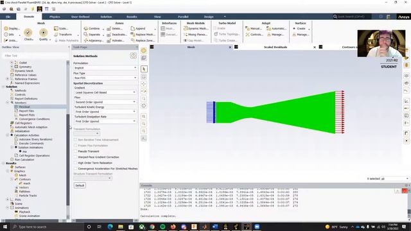Viewport: 411px width, 231px height.
Task: Collapse the Monitors tree node
Action: [x=8, y=103]
